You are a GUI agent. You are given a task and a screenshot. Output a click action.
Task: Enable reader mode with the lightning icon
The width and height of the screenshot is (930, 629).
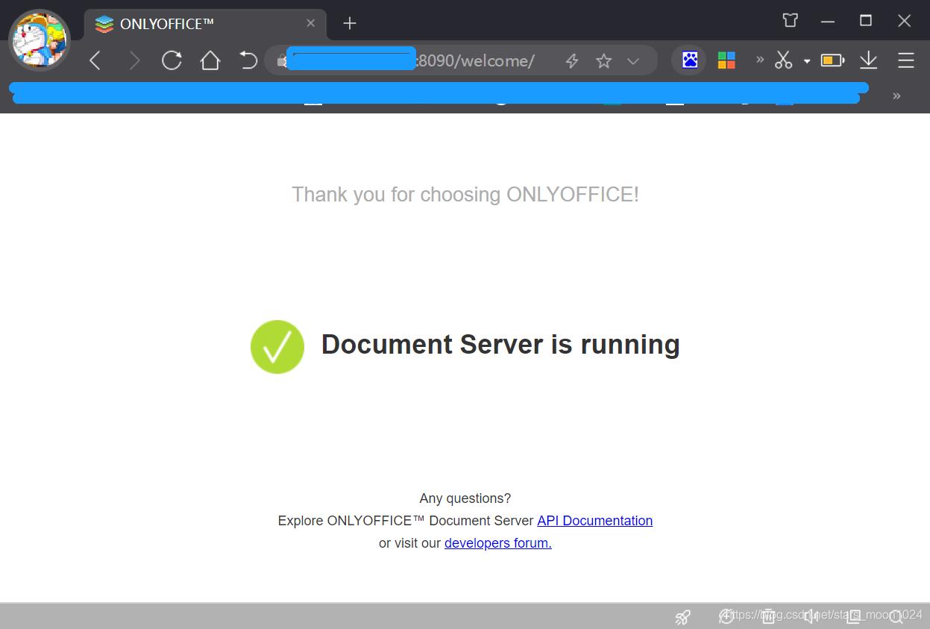[x=571, y=60]
